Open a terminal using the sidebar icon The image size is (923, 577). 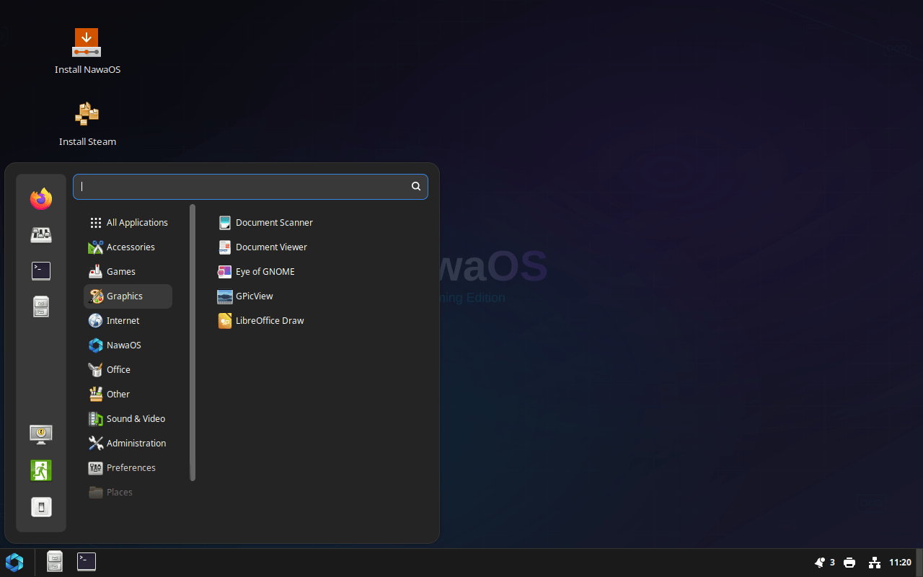click(x=41, y=270)
